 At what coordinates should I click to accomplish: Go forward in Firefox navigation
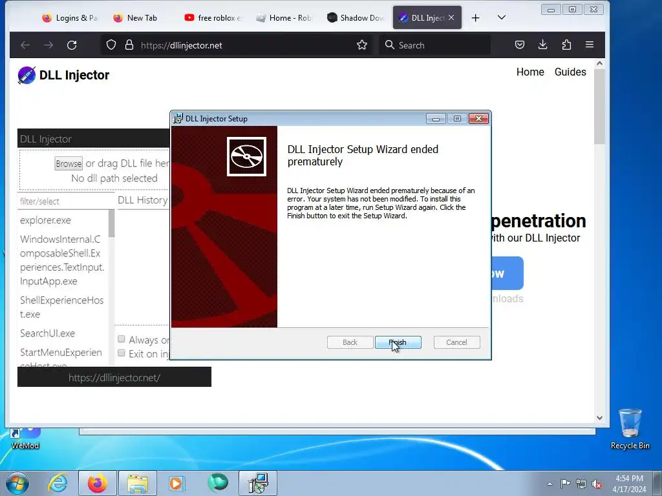pyautogui.click(x=48, y=45)
